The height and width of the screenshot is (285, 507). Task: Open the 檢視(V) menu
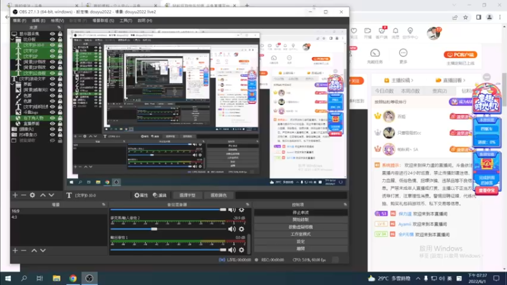pyautogui.click(x=57, y=20)
